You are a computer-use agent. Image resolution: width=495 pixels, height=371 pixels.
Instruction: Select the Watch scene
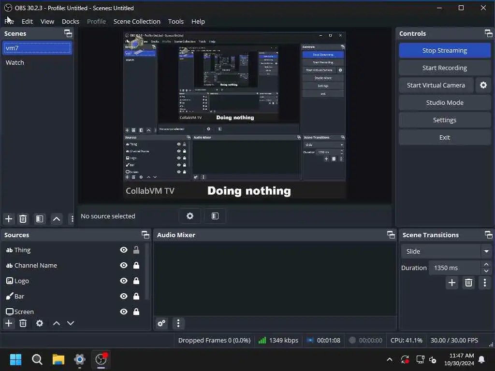coord(37,62)
